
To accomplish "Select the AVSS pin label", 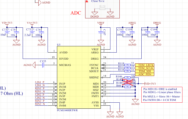I will coord(95,102).
